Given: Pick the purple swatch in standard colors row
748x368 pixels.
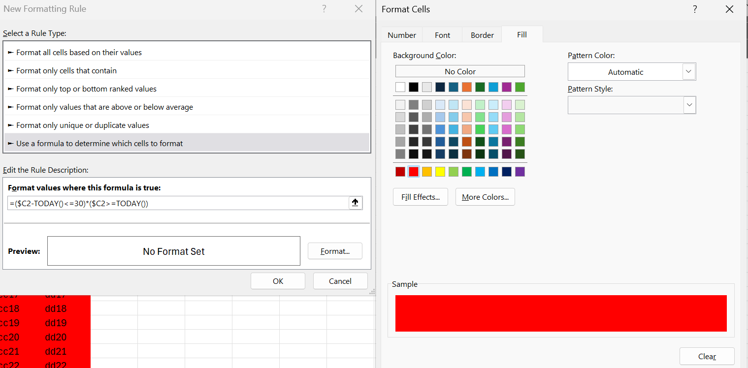Looking at the screenshot, I should [x=520, y=172].
